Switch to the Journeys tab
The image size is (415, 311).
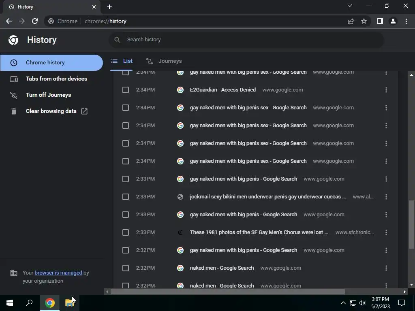pos(164,61)
